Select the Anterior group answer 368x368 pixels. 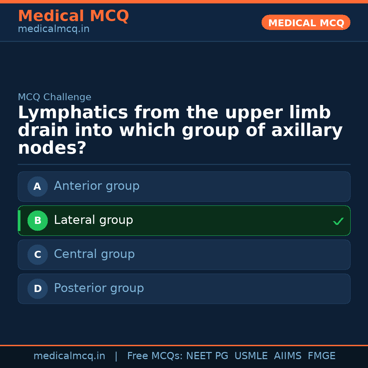pyautogui.click(x=184, y=186)
